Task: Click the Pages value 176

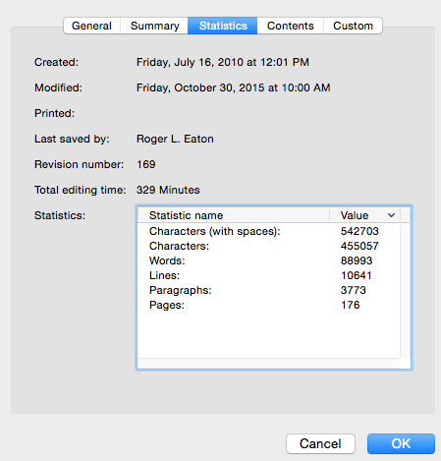Action: point(351,305)
